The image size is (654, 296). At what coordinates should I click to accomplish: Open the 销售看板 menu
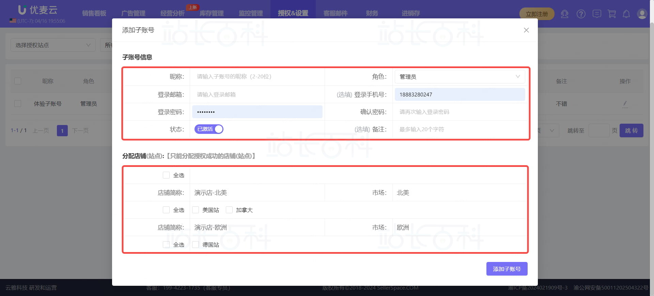94,13
